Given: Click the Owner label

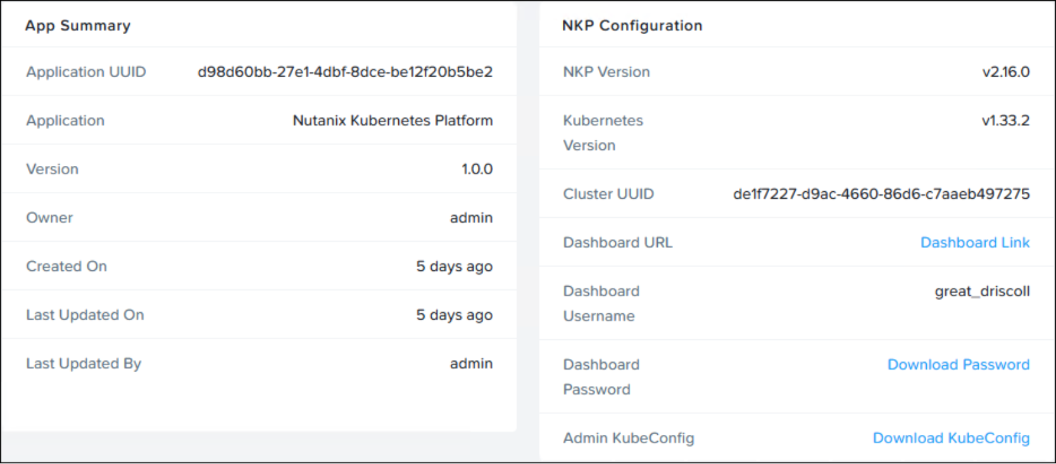Looking at the screenshot, I should (x=49, y=218).
